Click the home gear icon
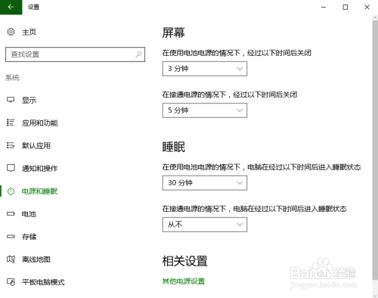Image resolution: width=378 pixels, height=298 pixels. pos(11,32)
